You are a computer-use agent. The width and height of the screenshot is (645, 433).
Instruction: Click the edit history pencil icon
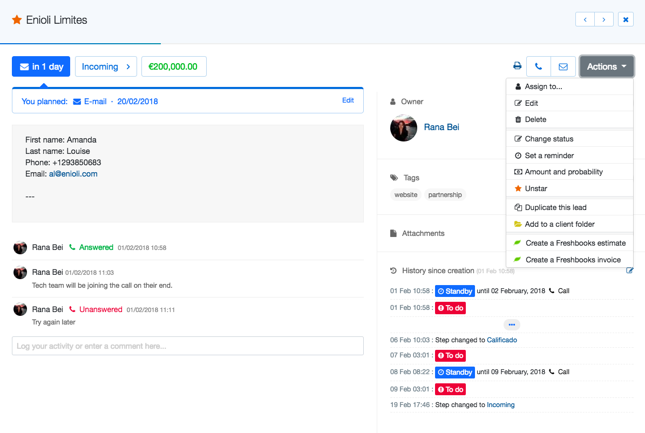coord(629,270)
